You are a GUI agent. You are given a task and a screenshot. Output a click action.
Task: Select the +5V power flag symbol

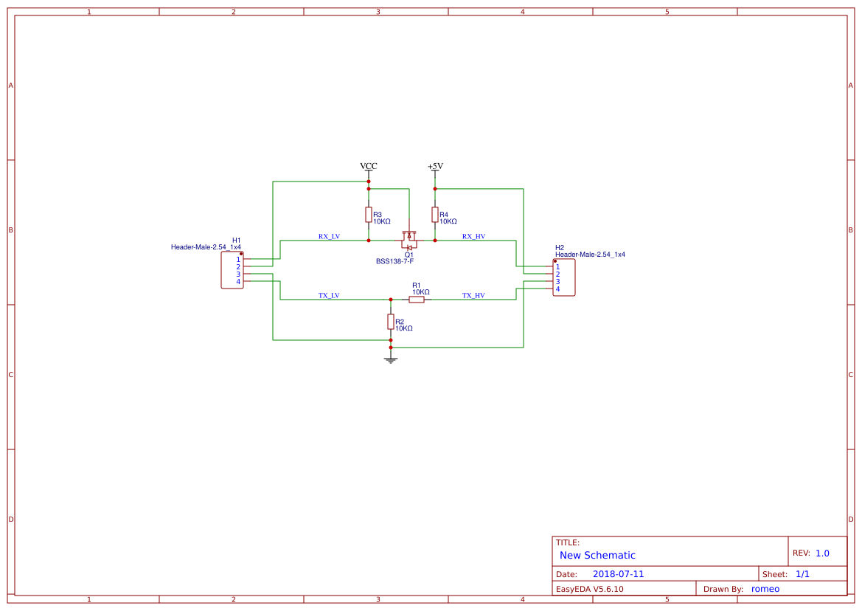(435, 168)
